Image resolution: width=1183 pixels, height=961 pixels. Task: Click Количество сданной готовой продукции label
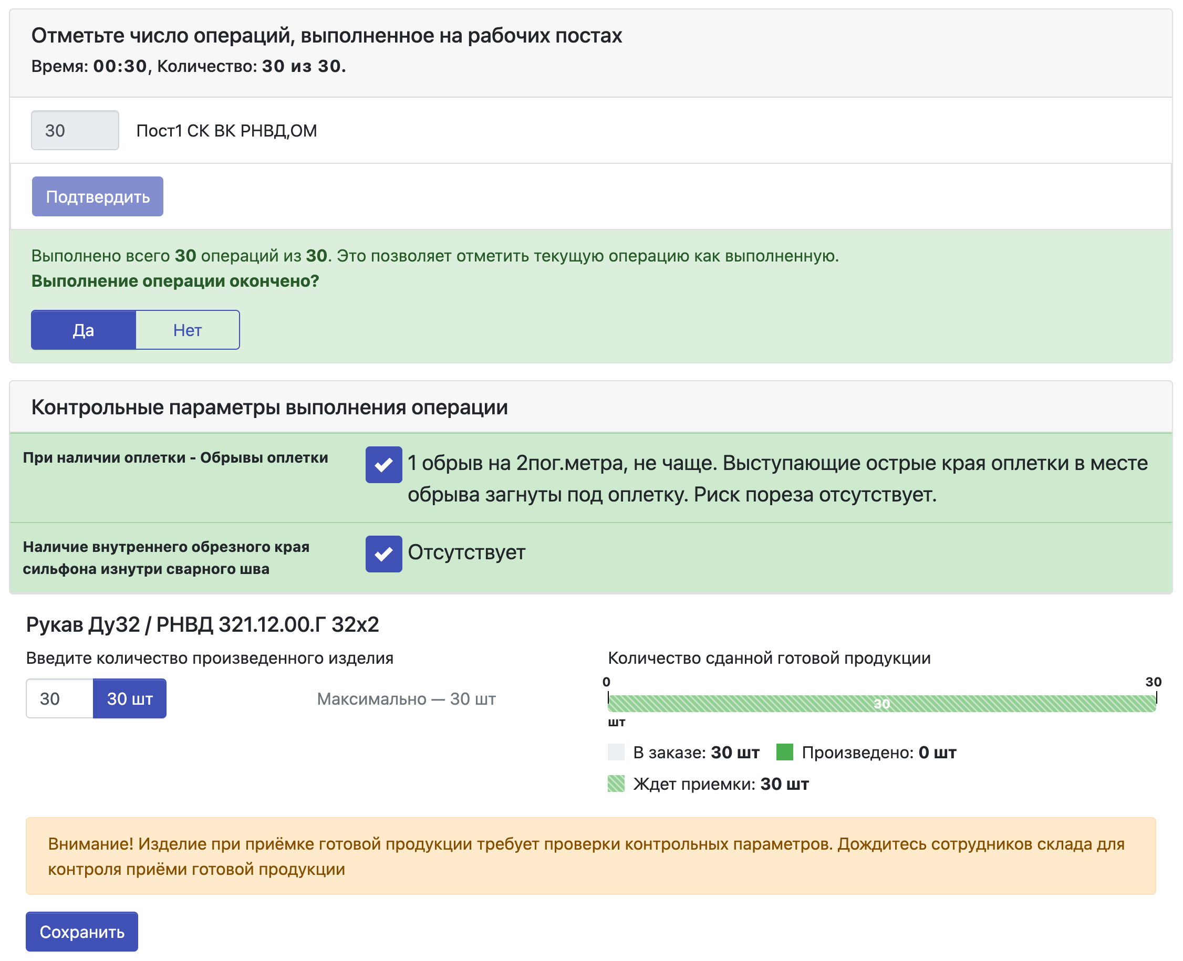point(769,658)
